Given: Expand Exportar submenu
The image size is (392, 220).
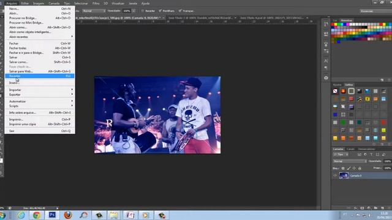Looking at the screenshot, I should click(40, 95).
